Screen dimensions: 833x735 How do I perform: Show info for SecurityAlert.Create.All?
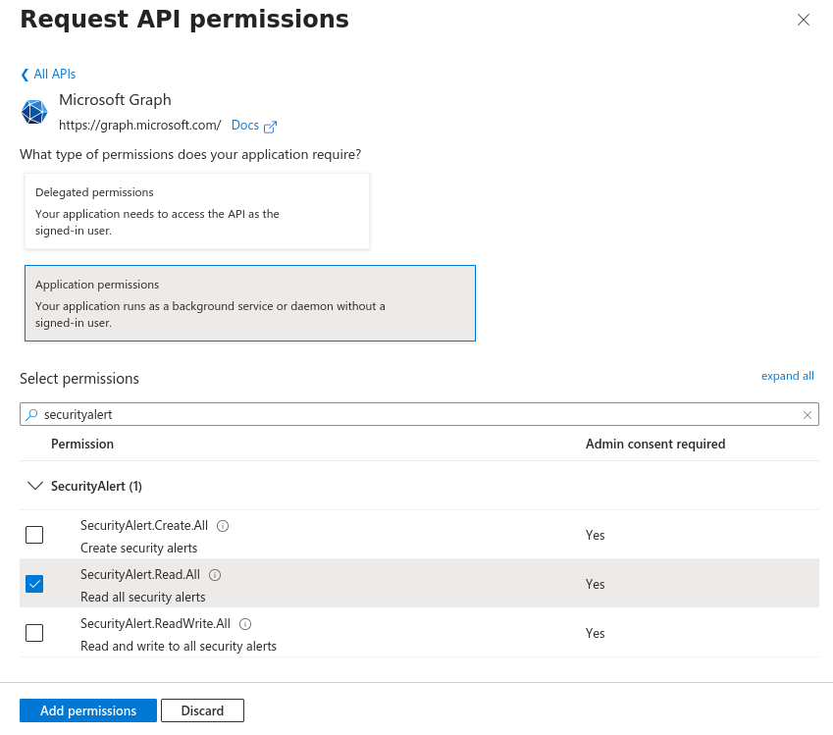(223, 526)
